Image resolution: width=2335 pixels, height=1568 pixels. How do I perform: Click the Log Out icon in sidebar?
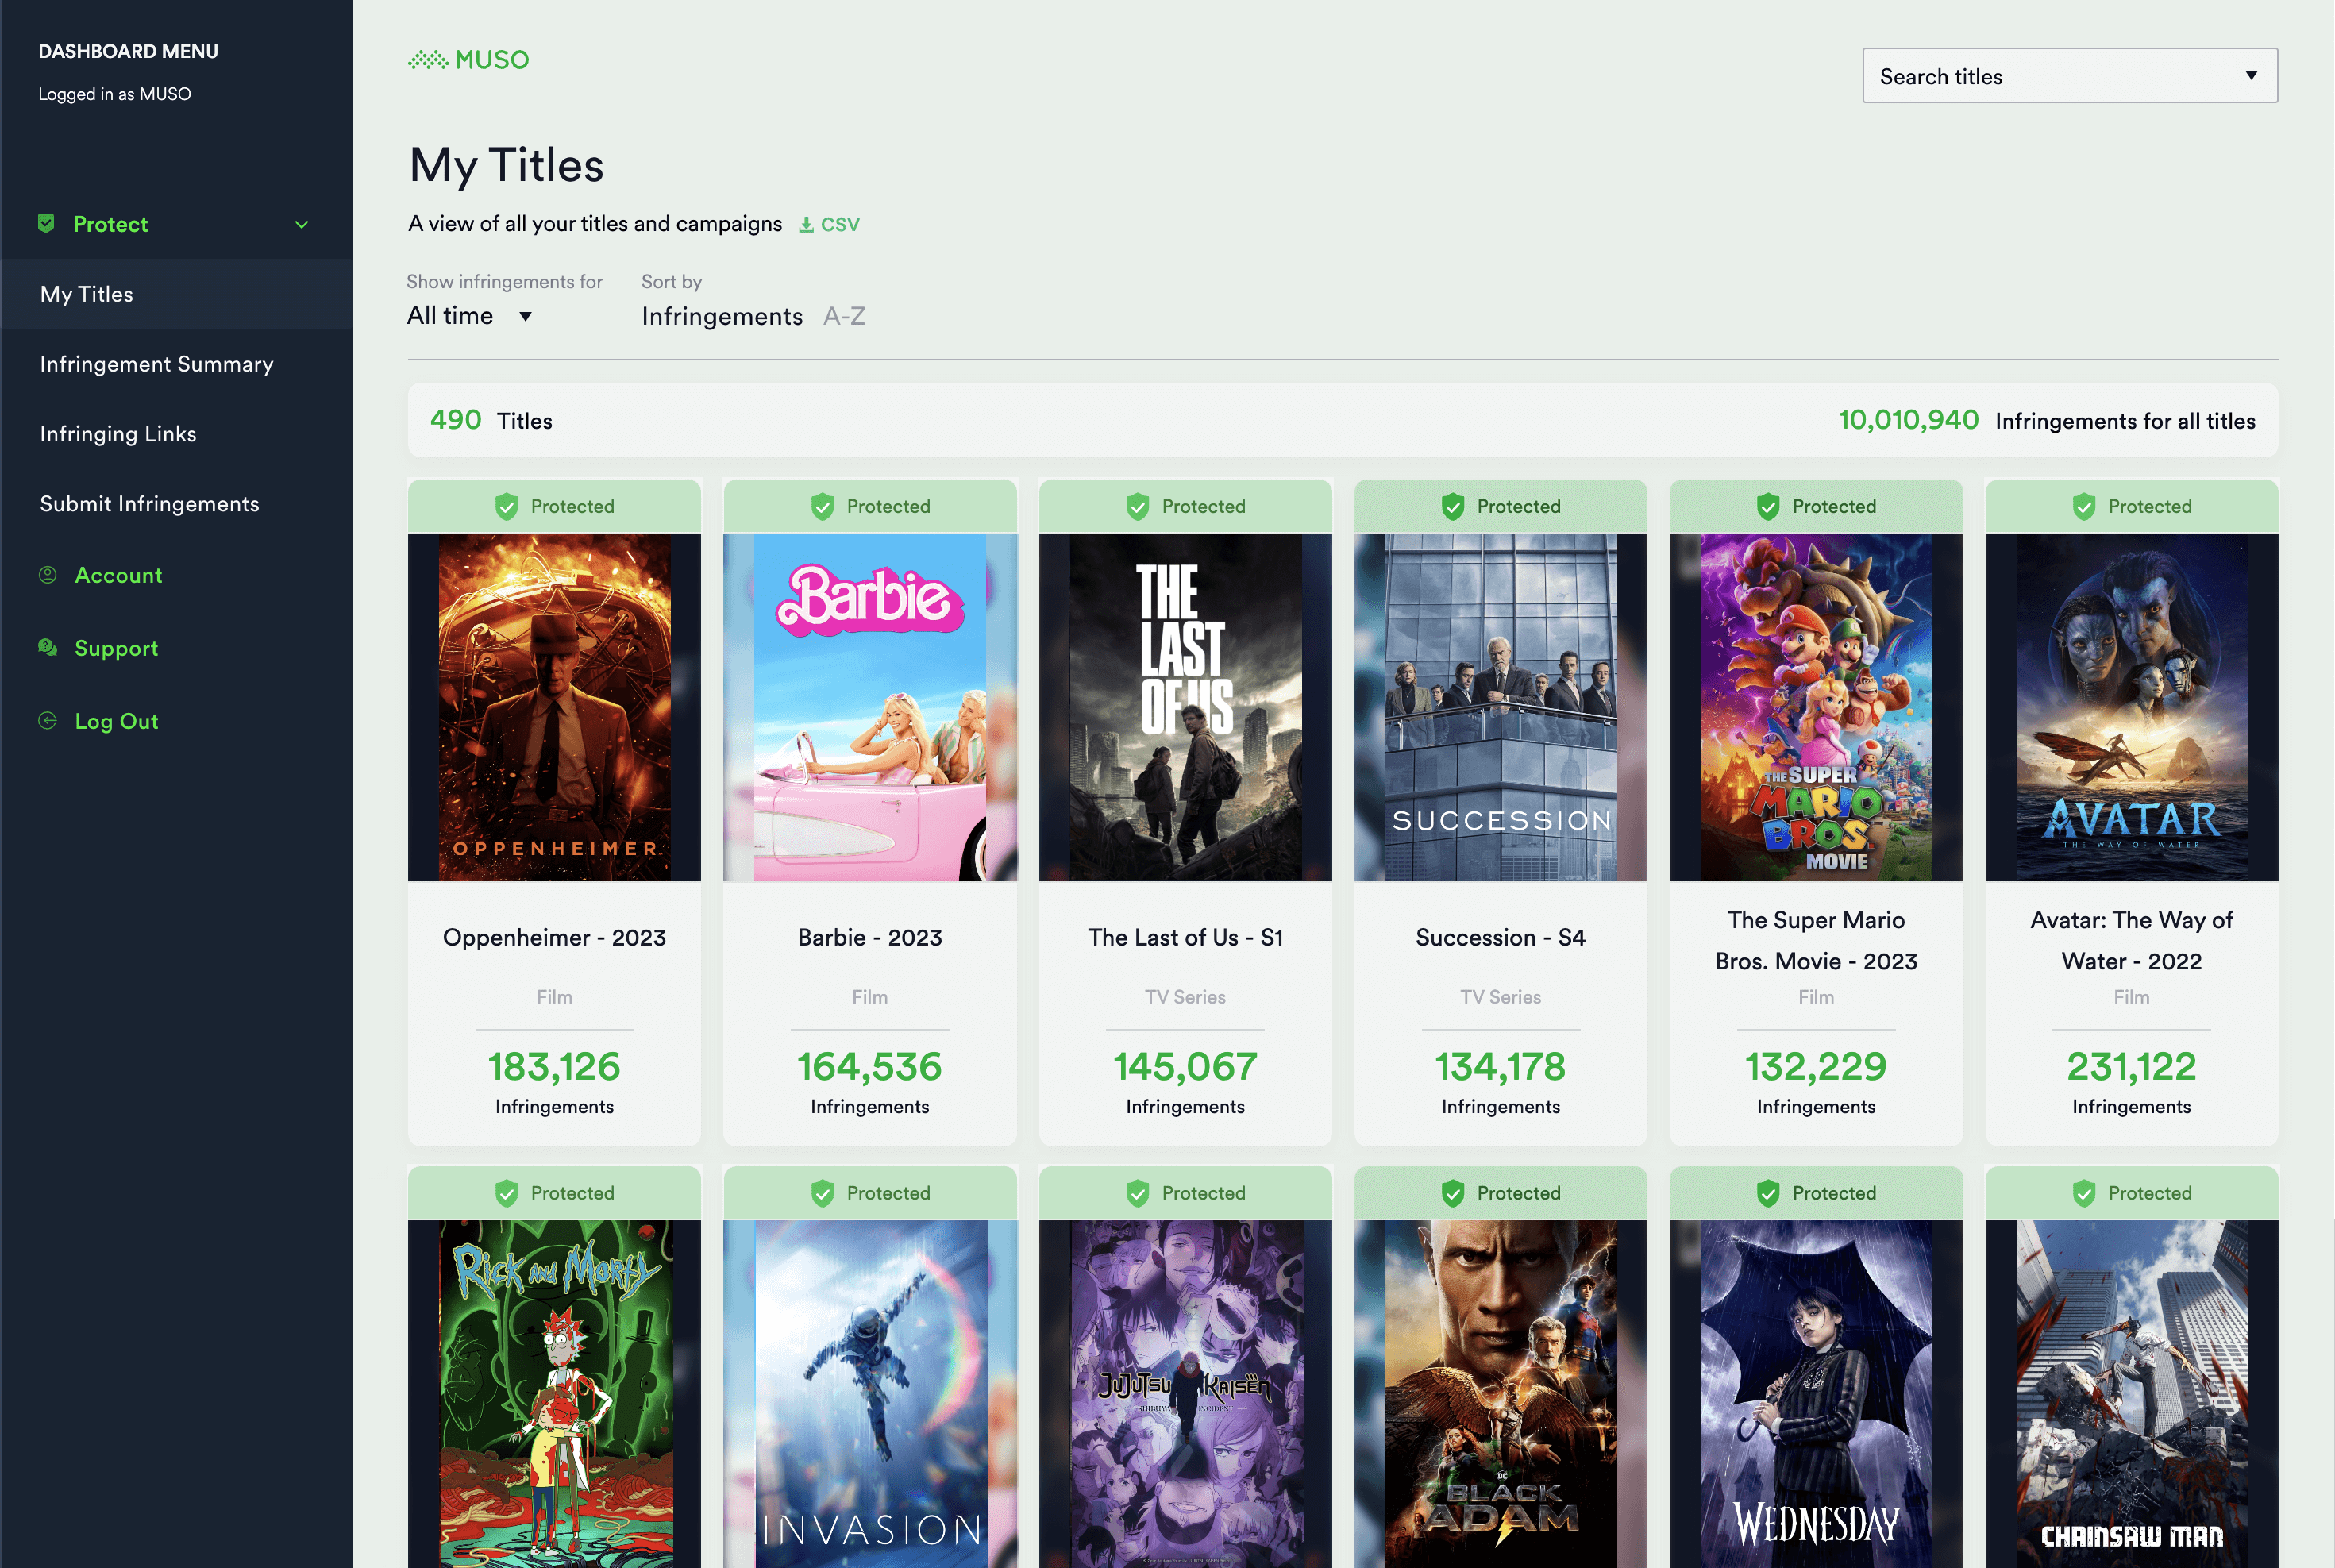pyautogui.click(x=48, y=719)
